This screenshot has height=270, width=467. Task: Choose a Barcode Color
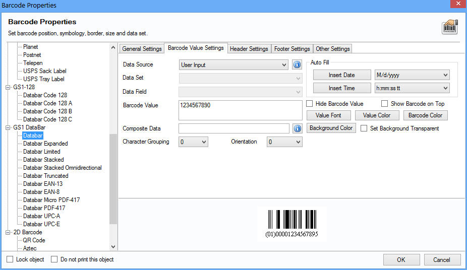425,115
